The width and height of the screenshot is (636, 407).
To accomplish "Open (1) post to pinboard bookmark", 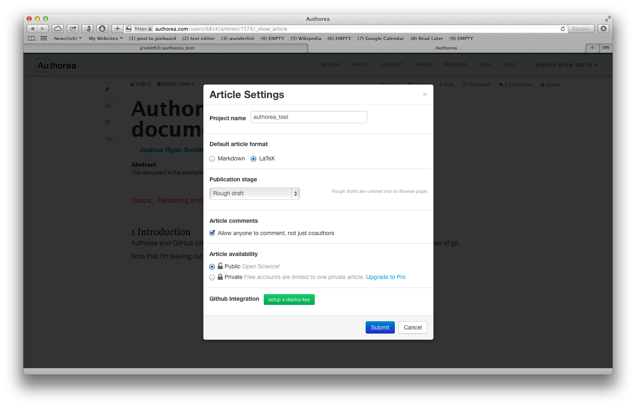I will 152,39.
